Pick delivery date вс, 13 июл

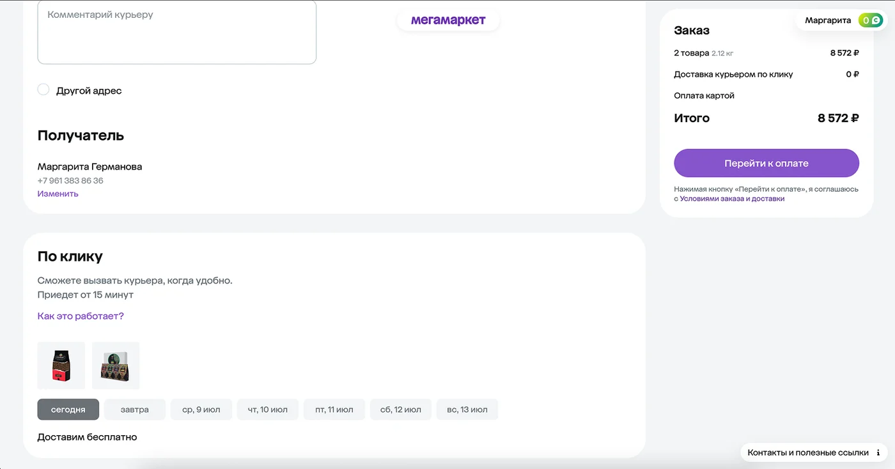coord(467,410)
